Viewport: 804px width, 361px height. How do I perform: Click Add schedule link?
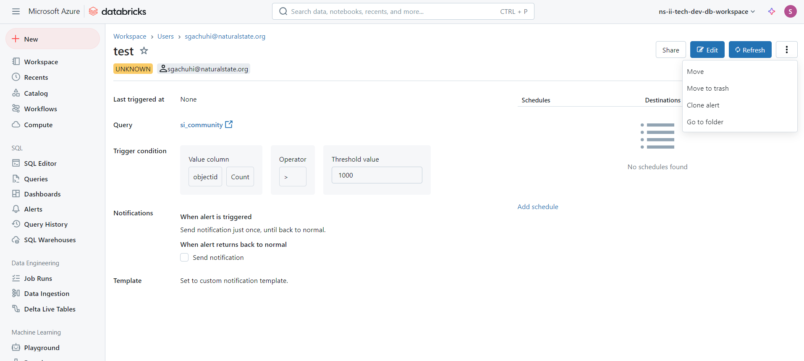click(537, 207)
